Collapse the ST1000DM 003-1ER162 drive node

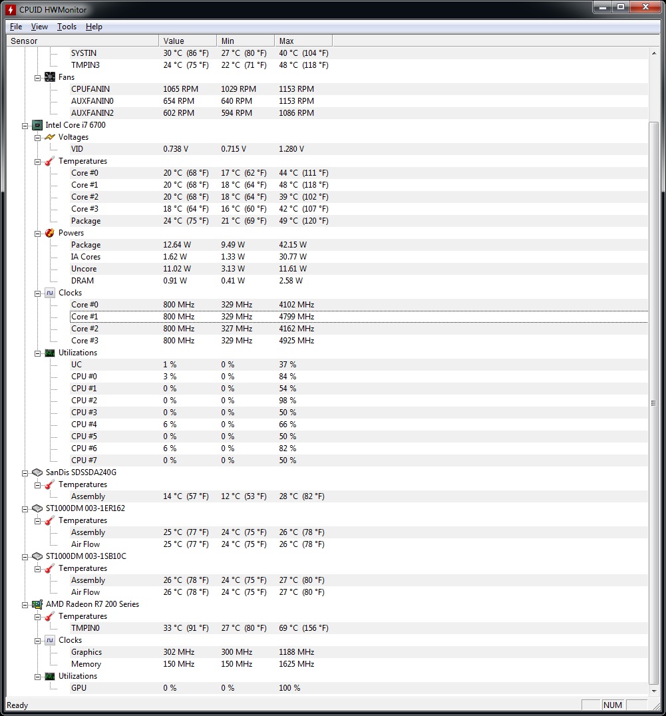[x=25, y=508]
